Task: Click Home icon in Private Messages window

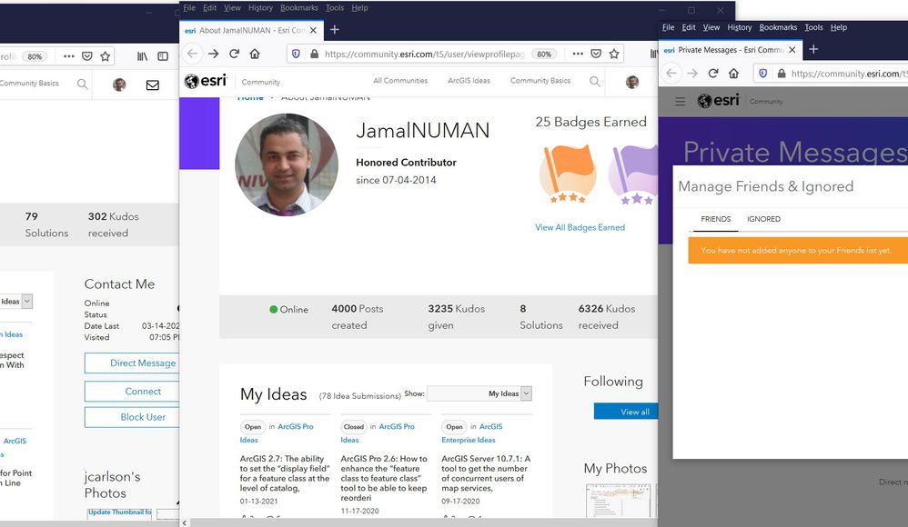Action: (x=733, y=74)
